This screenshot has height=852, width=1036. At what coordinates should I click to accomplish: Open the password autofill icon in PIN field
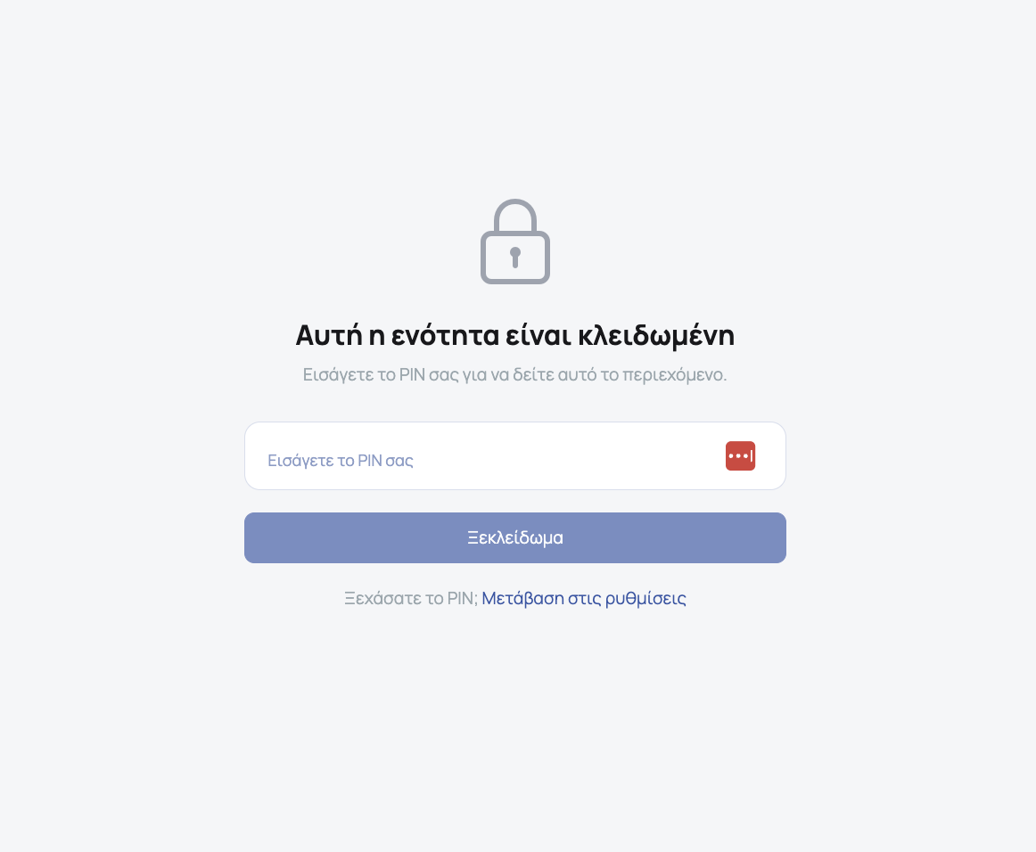(x=740, y=455)
